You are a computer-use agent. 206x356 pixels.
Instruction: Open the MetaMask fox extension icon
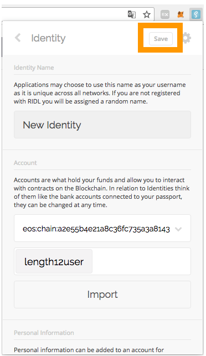(181, 14)
